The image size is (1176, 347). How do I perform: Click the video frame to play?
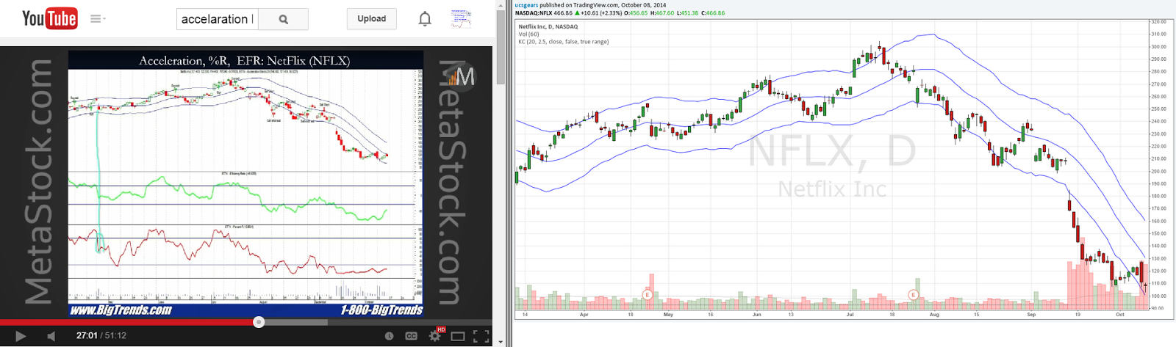point(245,183)
